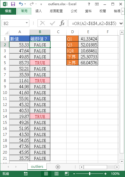
Task: Click the Redo arrow icon
Action: (32, 4)
